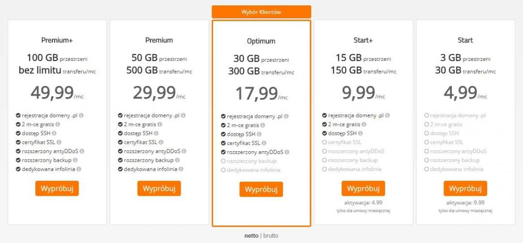Open info icon for Optimum certyfikat SSL
This screenshot has width=523, height=243.
pos(264,143)
